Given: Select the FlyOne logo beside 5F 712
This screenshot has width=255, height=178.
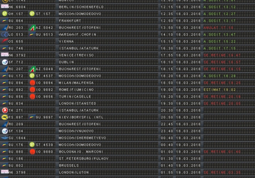Looking at the screenshot, I should tap(5, 62).
